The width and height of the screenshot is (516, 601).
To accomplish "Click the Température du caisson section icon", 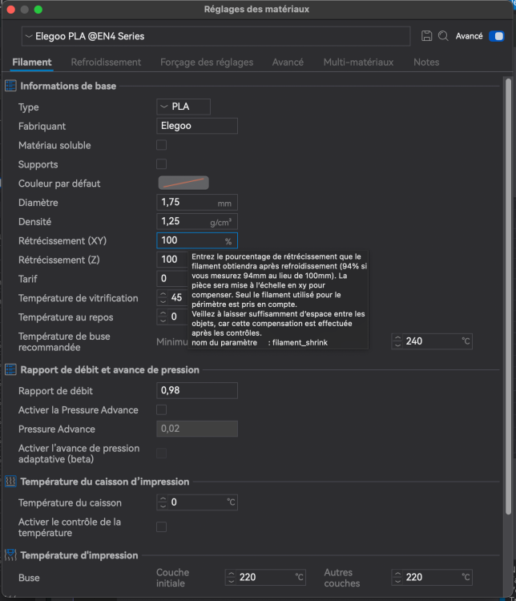I will click(11, 482).
